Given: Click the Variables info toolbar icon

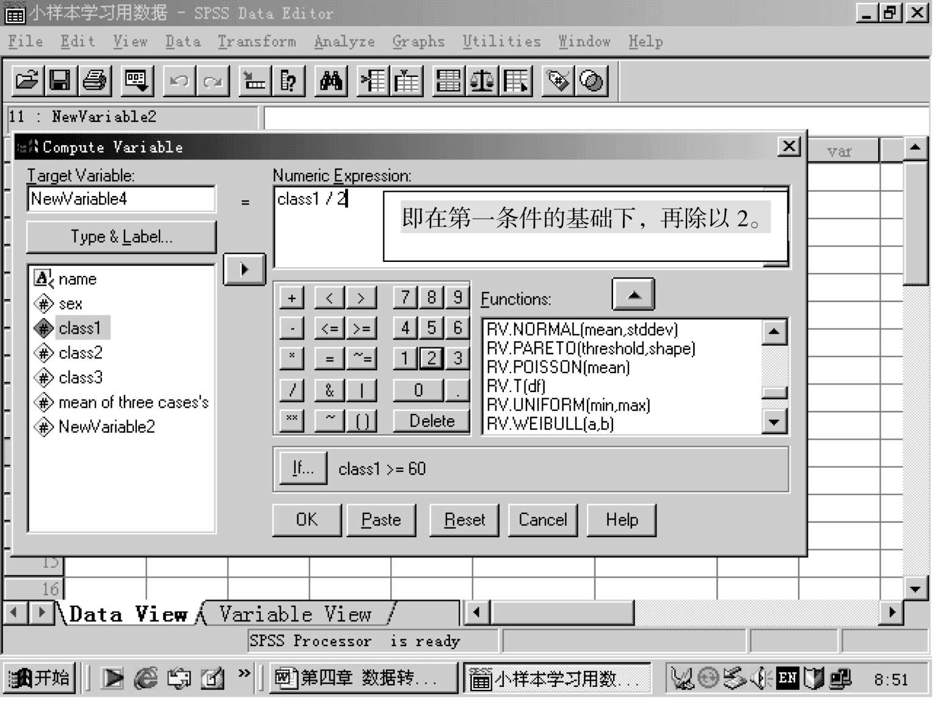Looking at the screenshot, I should pos(288,81).
